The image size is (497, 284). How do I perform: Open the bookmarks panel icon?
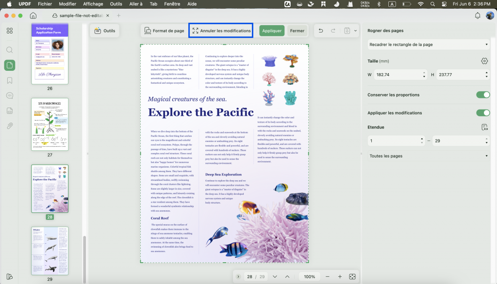pyautogui.click(x=10, y=80)
